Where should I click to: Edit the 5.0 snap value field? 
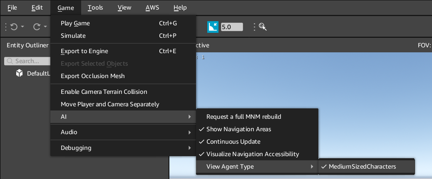[x=232, y=27]
